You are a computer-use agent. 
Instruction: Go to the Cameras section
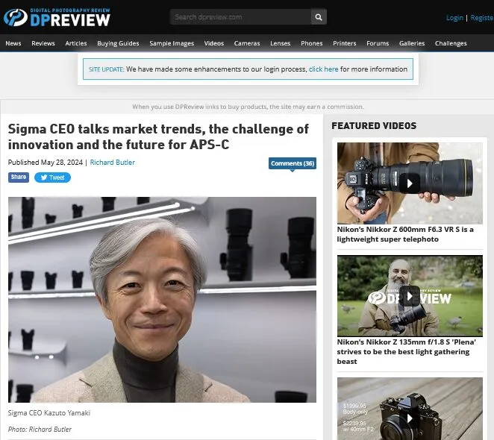(x=247, y=43)
